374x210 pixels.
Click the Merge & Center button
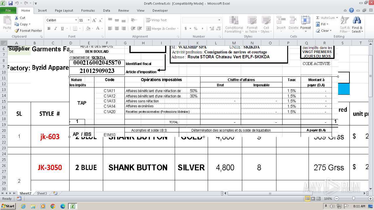pos(161,29)
